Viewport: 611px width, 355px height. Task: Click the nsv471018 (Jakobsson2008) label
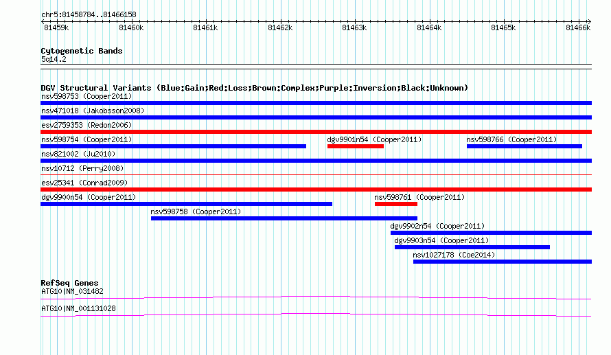93,111
